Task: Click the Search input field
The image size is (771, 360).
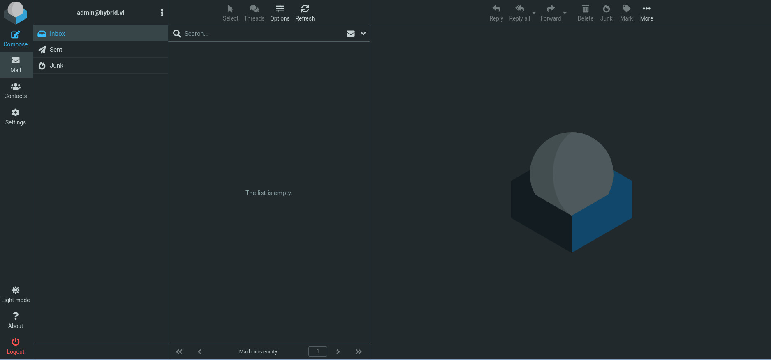Action: point(263,34)
